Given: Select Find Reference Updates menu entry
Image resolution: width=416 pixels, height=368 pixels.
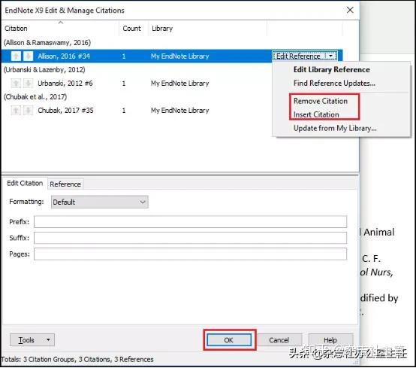Looking at the screenshot, I should click(334, 84).
